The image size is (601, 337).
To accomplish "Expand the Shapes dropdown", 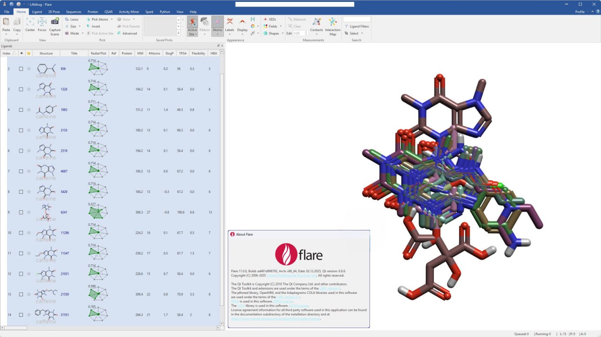I will [283, 33].
